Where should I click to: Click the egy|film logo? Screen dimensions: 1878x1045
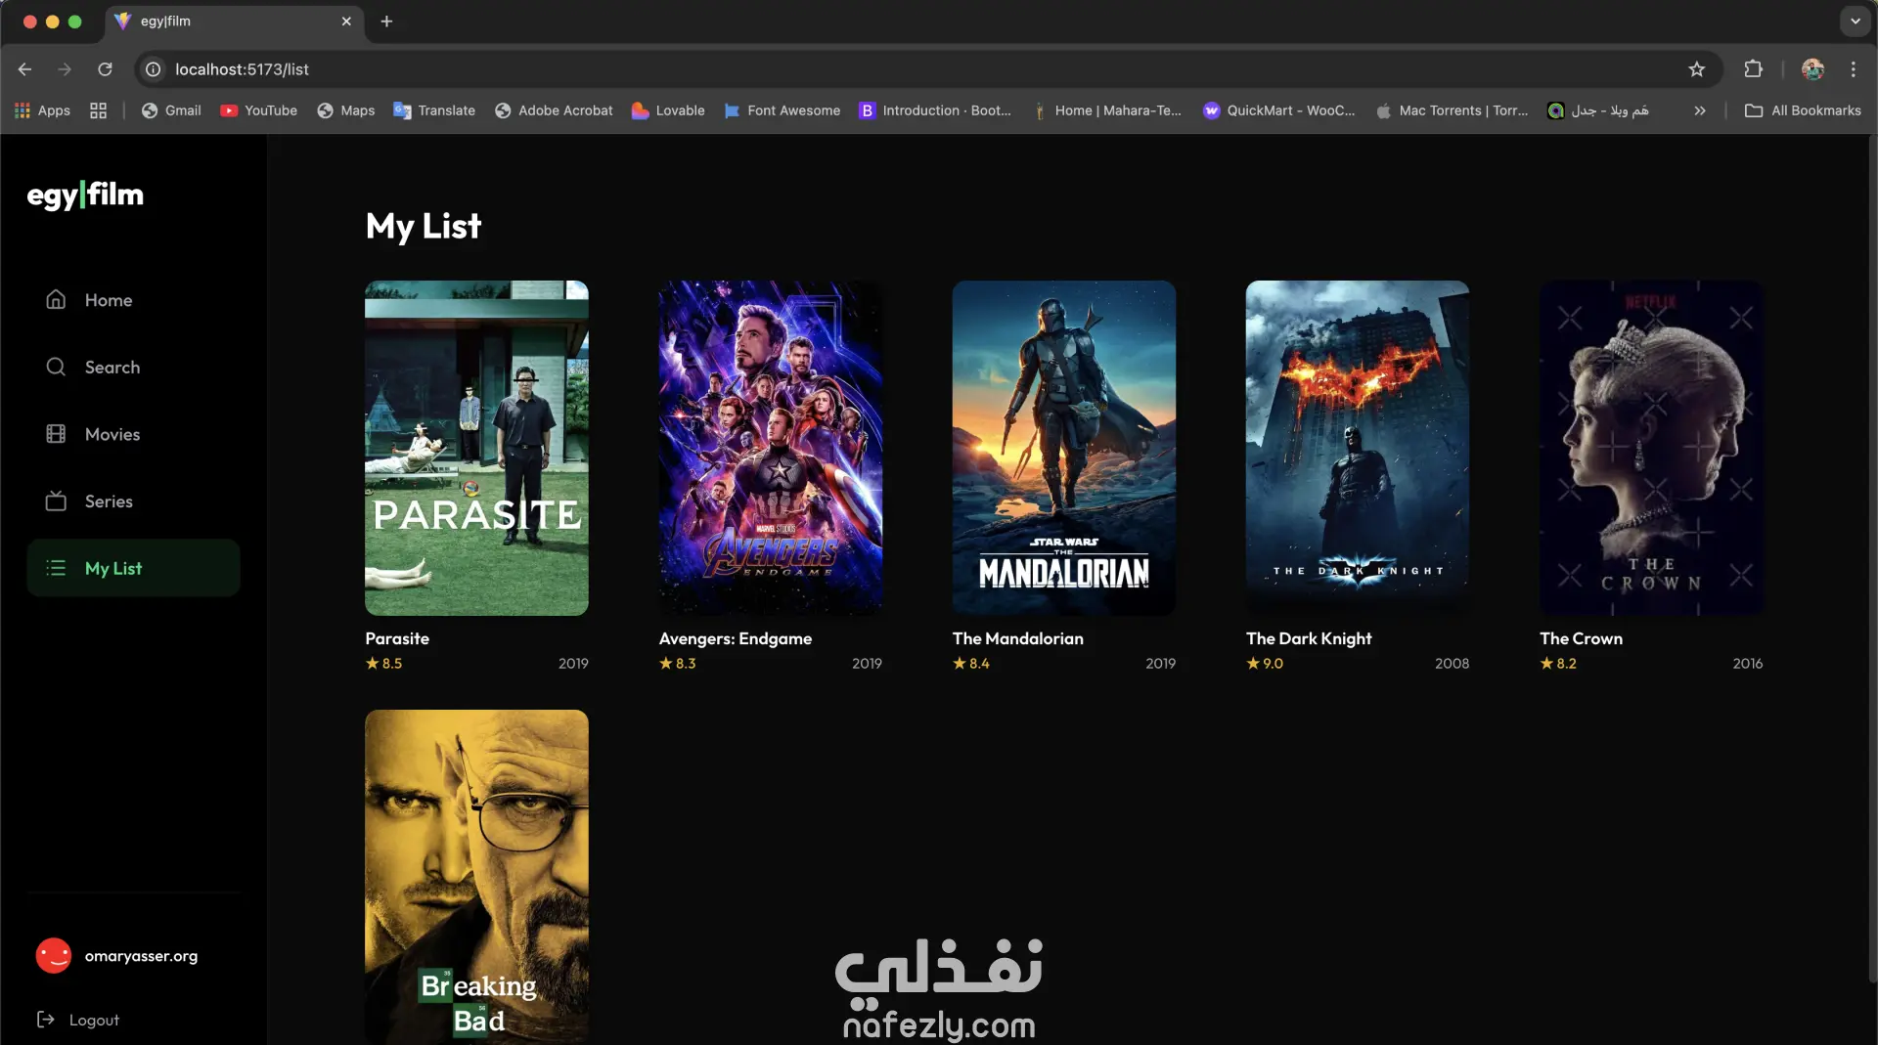point(85,195)
